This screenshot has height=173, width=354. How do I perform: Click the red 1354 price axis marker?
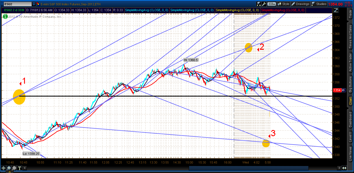pyautogui.click(x=336, y=90)
